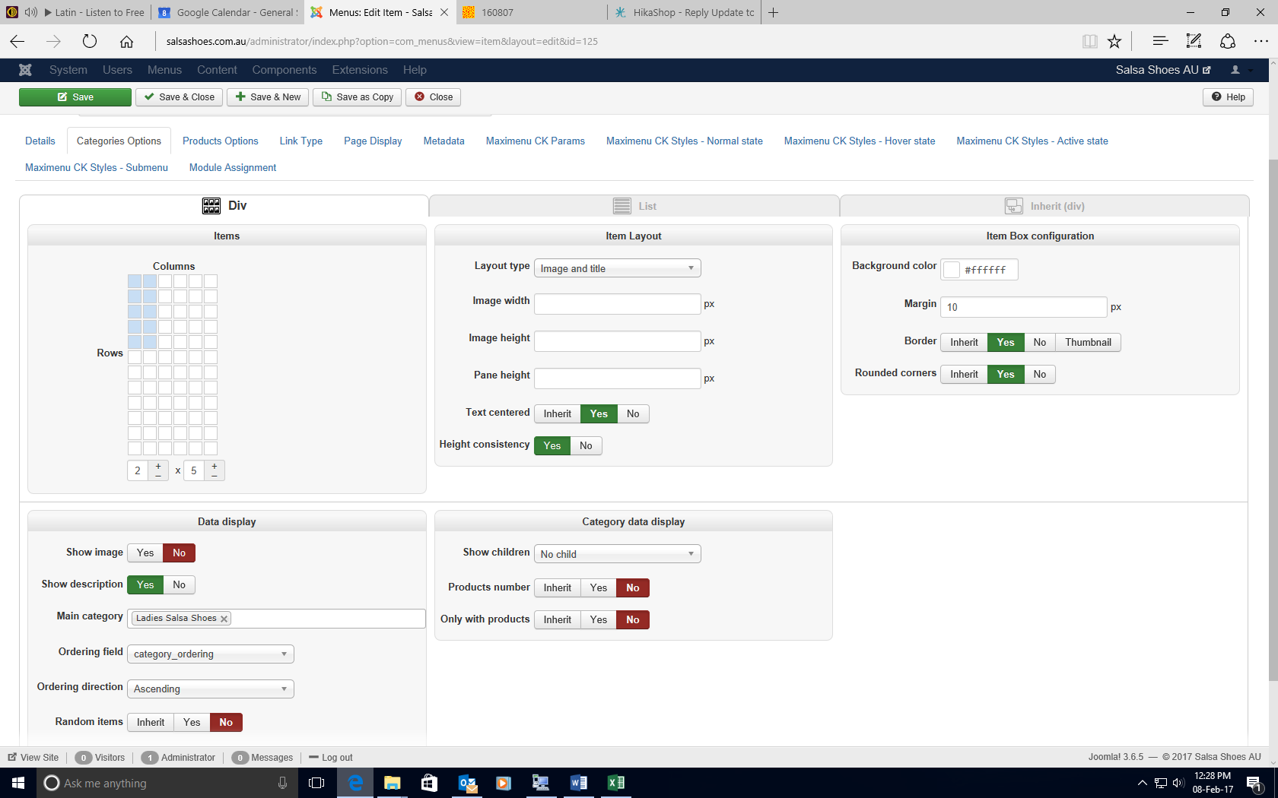Screen dimensions: 1278x798
Task: Click the Margin input field
Action: pos(1024,307)
